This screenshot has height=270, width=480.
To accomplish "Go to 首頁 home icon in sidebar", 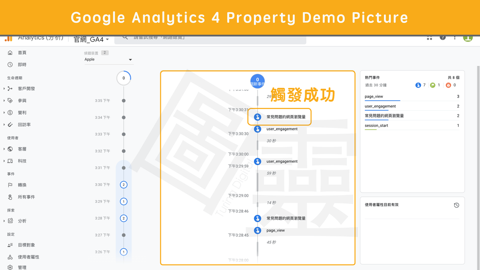I will [10, 53].
